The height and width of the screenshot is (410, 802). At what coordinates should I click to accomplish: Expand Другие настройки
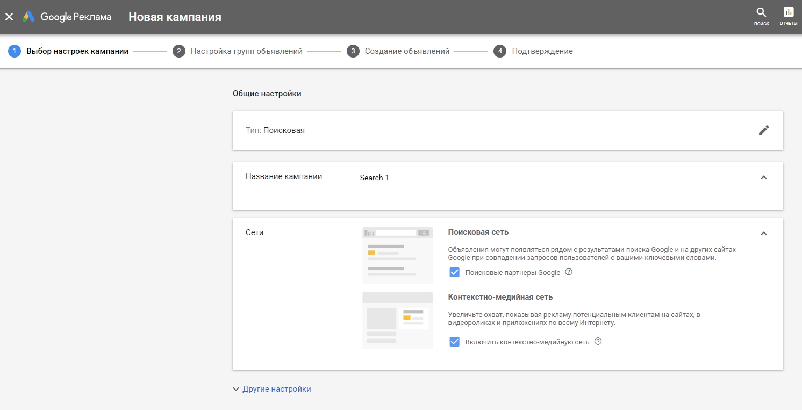click(272, 389)
